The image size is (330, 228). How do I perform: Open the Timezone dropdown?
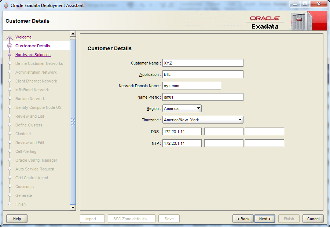(x=203, y=119)
